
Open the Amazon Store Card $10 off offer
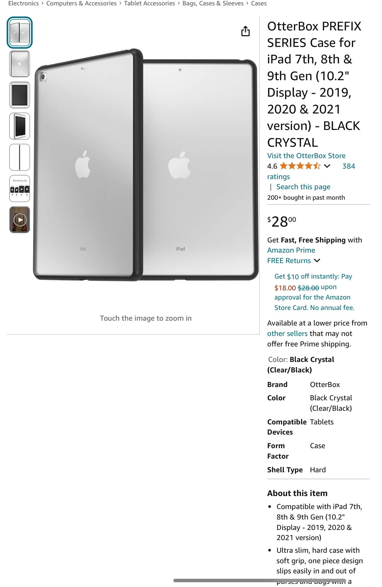coord(314,292)
